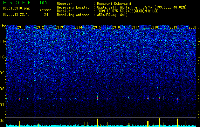Select the filename 0505132310.png
200x127 pixels.
pos(16,9)
